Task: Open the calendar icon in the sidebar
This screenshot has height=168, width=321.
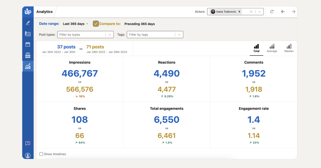Action: pos(28,44)
